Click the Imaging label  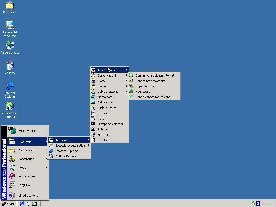click(103, 113)
